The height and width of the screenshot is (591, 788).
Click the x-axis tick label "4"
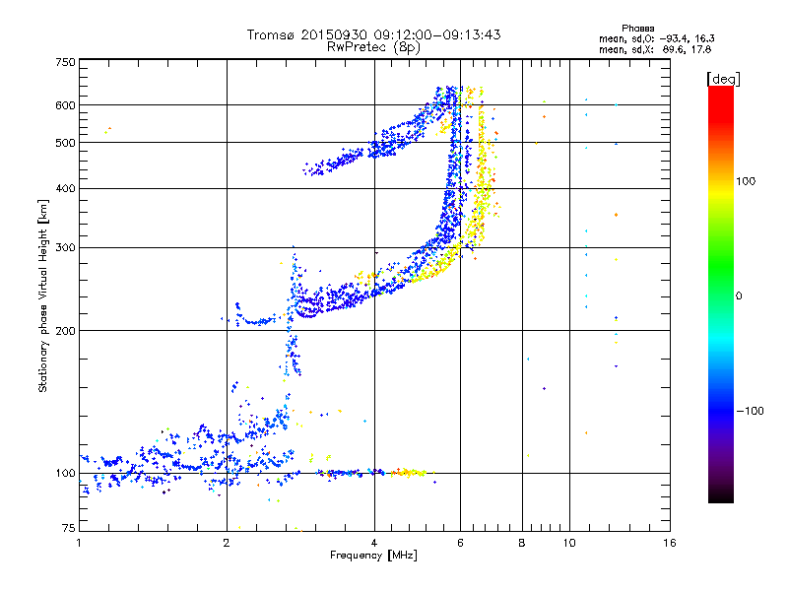tap(374, 543)
